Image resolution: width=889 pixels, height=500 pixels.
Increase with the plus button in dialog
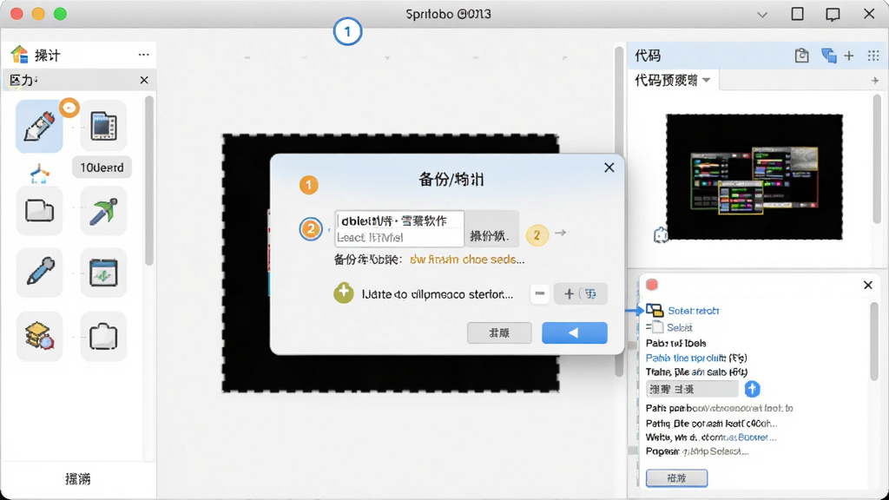(569, 293)
